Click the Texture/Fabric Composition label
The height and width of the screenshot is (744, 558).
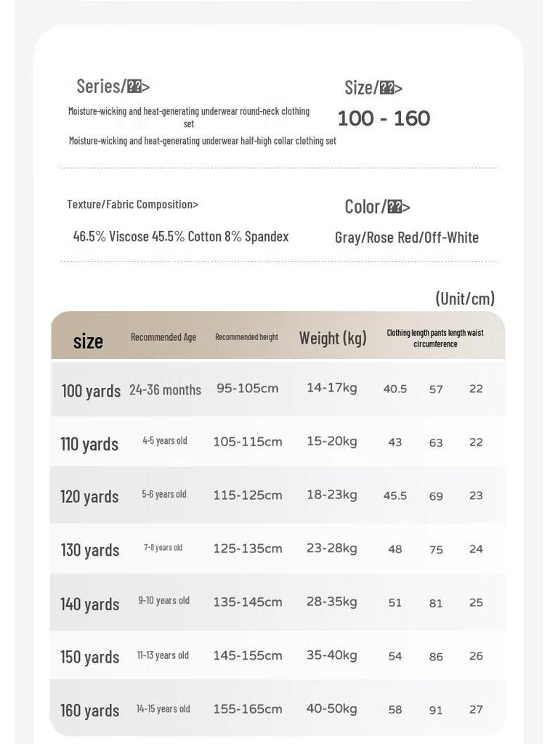(132, 204)
